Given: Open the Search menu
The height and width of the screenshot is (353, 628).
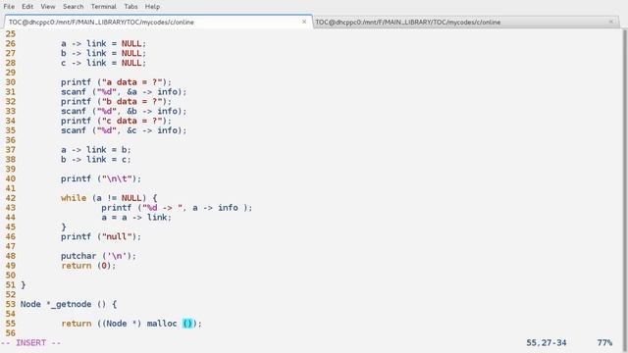Looking at the screenshot, I should [74, 7].
